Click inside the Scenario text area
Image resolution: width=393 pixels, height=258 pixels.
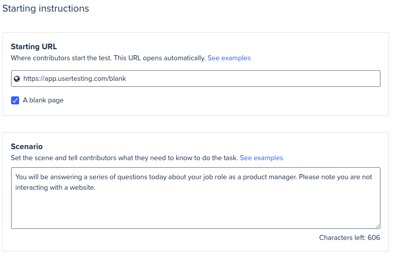[196, 198]
